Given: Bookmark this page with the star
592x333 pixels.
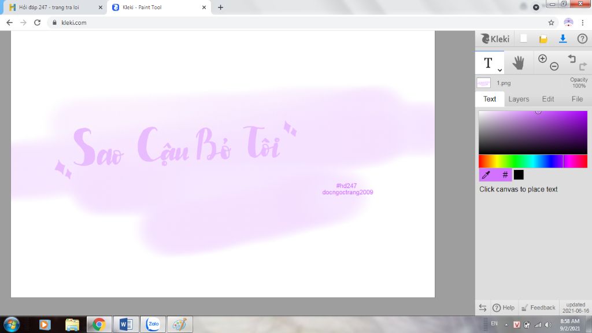Looking at the screenshot, I should (551, 23).
